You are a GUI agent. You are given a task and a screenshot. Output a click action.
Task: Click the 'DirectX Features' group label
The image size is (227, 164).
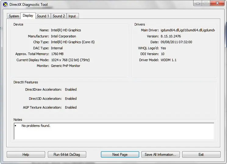click(26, 82)
